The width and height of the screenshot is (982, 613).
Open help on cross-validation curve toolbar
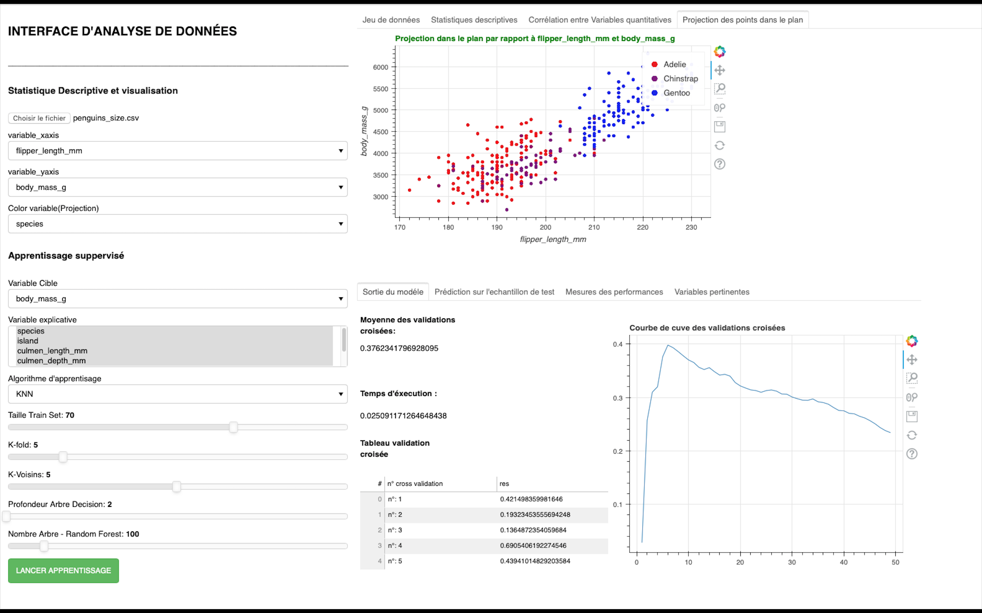912,454
